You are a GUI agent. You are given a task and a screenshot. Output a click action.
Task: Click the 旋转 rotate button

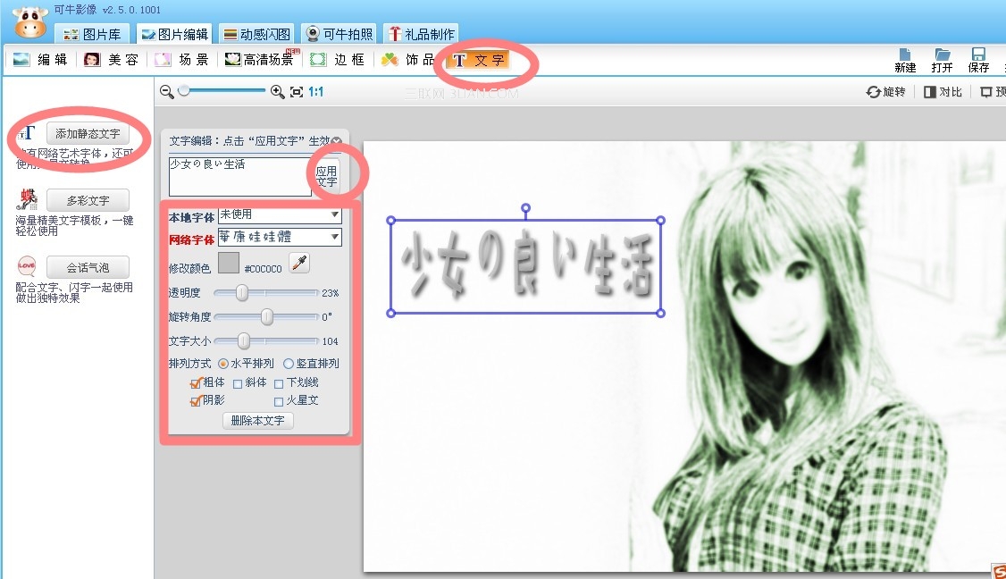pos(886,92)
